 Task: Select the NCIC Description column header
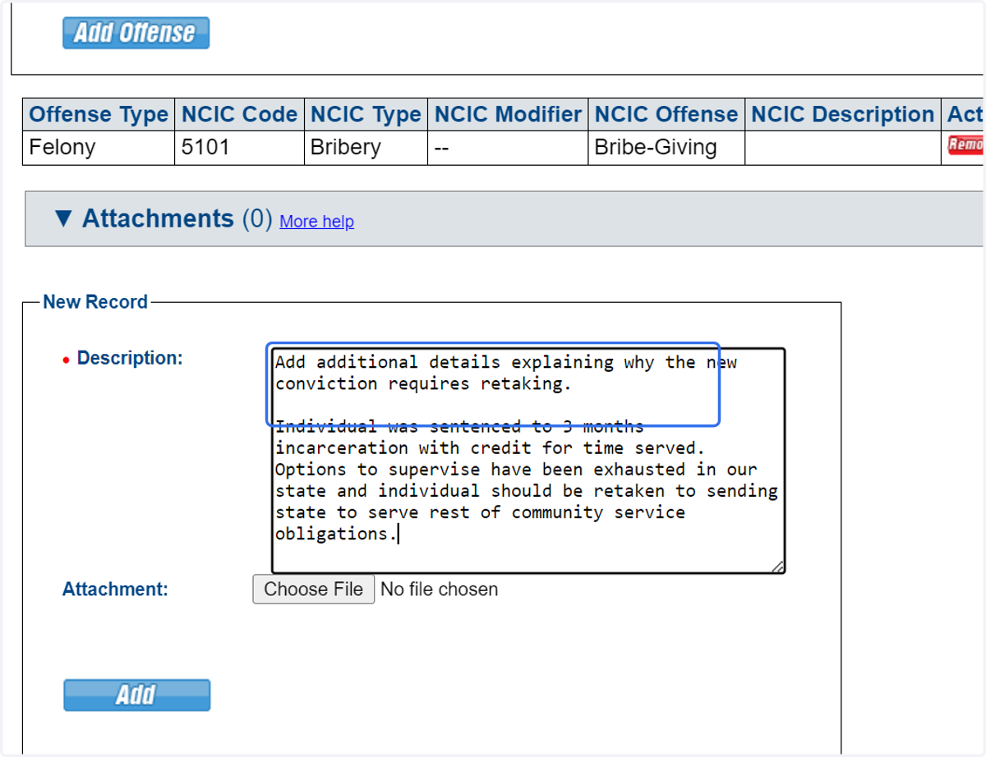(843, 114)
